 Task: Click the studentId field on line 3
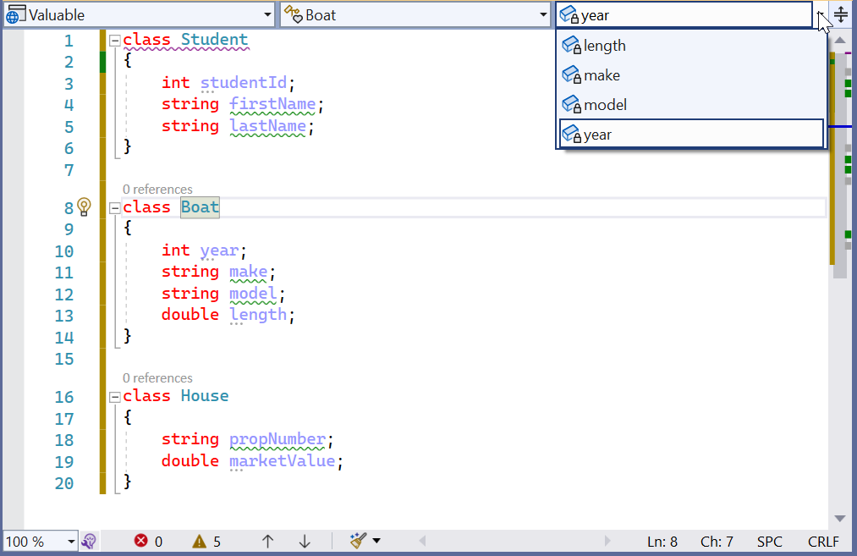click(x=243, y=83)
